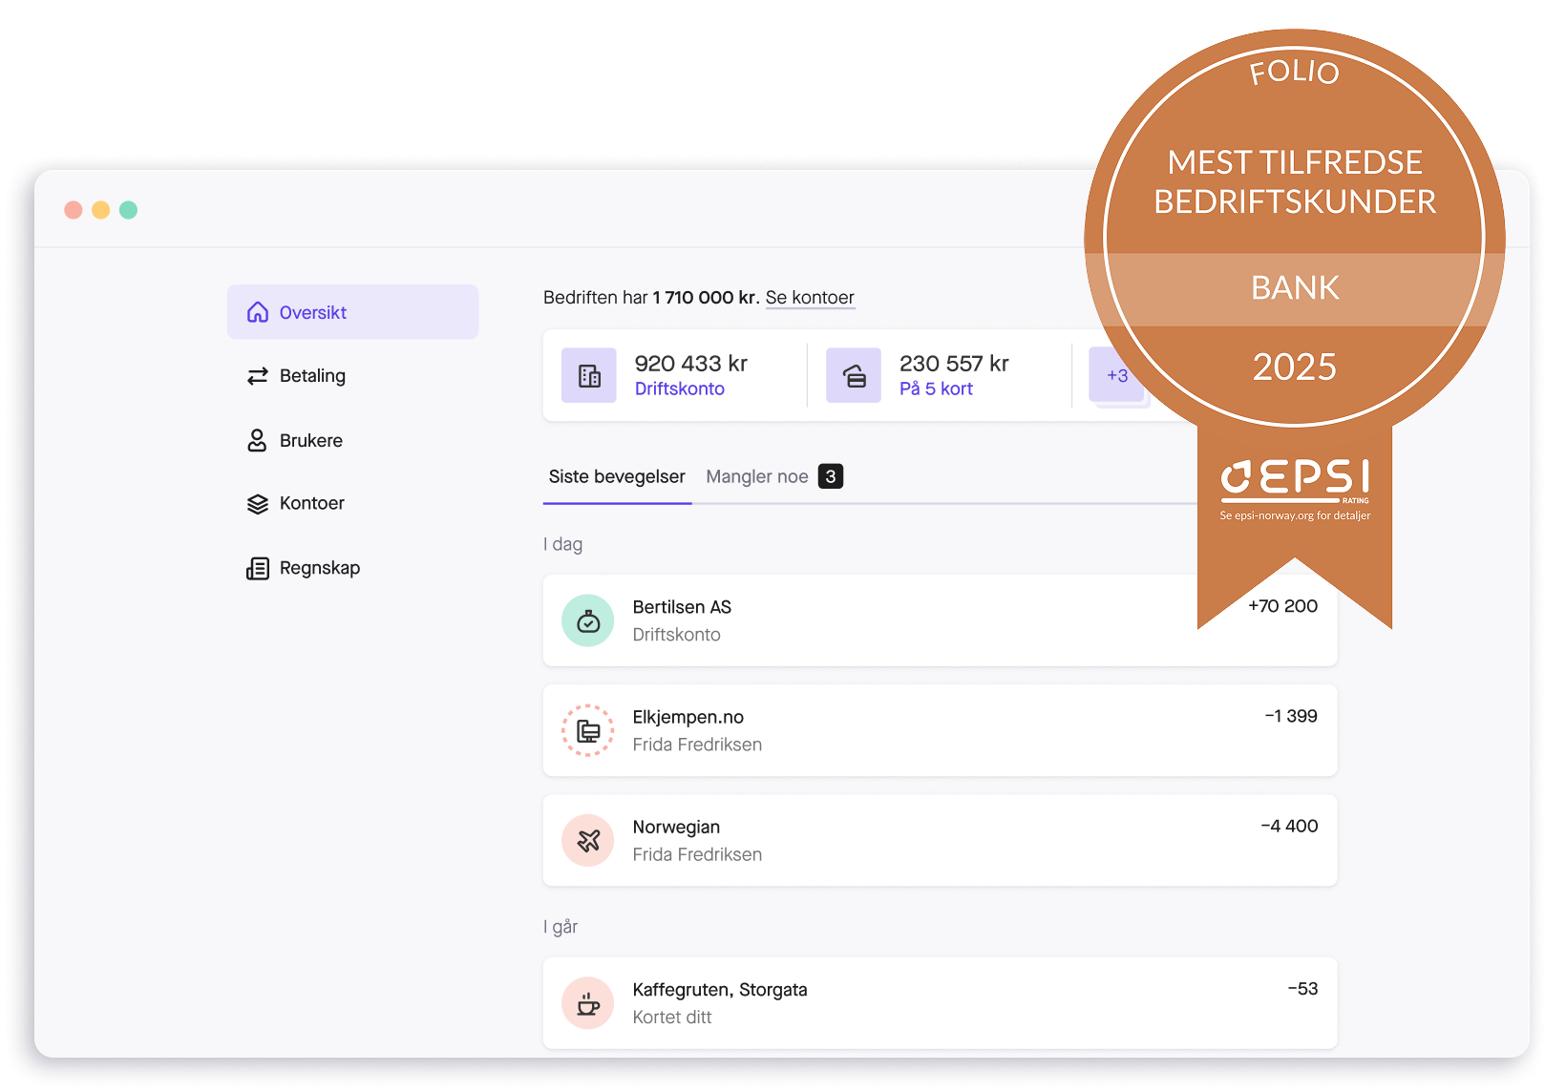Click the Norwegian airplane icon
This screenshot has width=1566, height=1092.
pyautogui.click(x=588, y=840)
